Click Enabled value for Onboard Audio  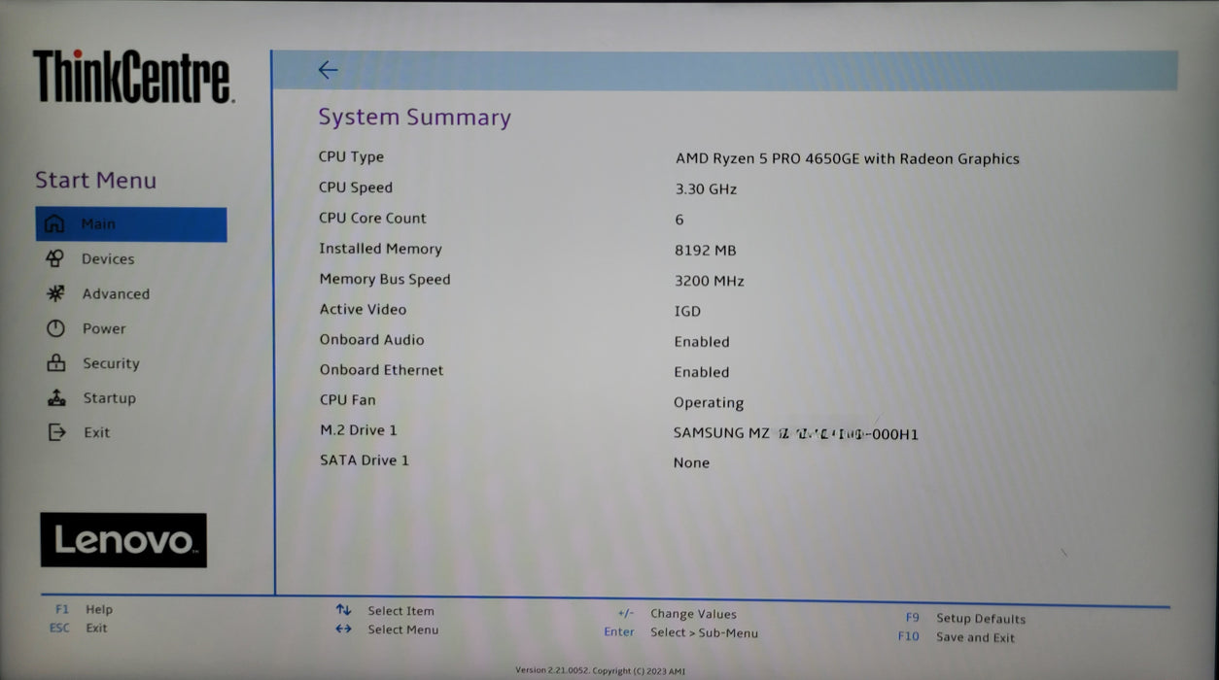[702, 342]
